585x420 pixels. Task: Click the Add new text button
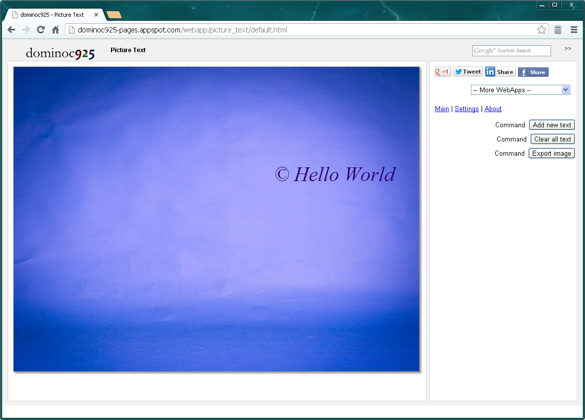click(x=552, y=125)
